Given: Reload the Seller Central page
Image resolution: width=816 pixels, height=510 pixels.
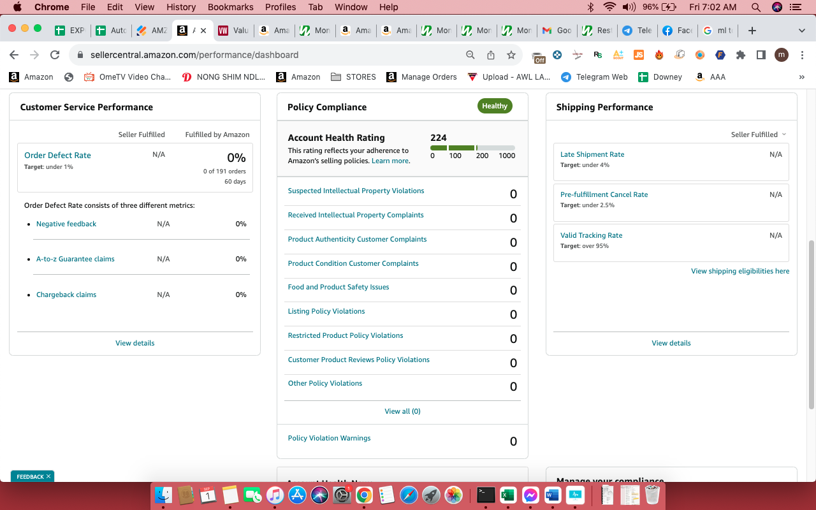Looking at the screenshot, I should tap(55, 55).
